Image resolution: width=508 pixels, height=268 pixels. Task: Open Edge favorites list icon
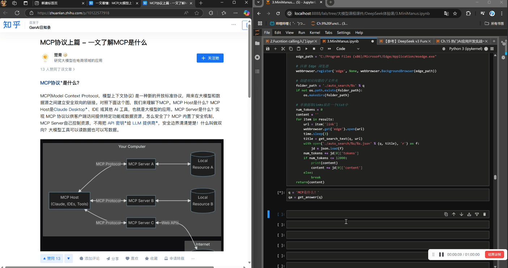click(x=224, y=13)
